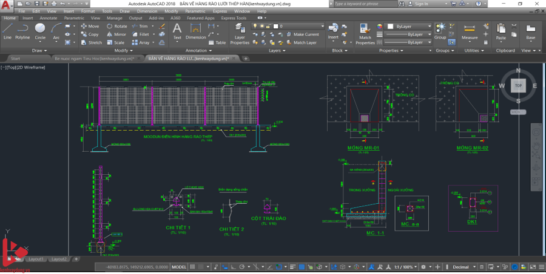Select the Line drawing tool
The width and height of the screenshot is (546, 274).
[x=7, y=31]
